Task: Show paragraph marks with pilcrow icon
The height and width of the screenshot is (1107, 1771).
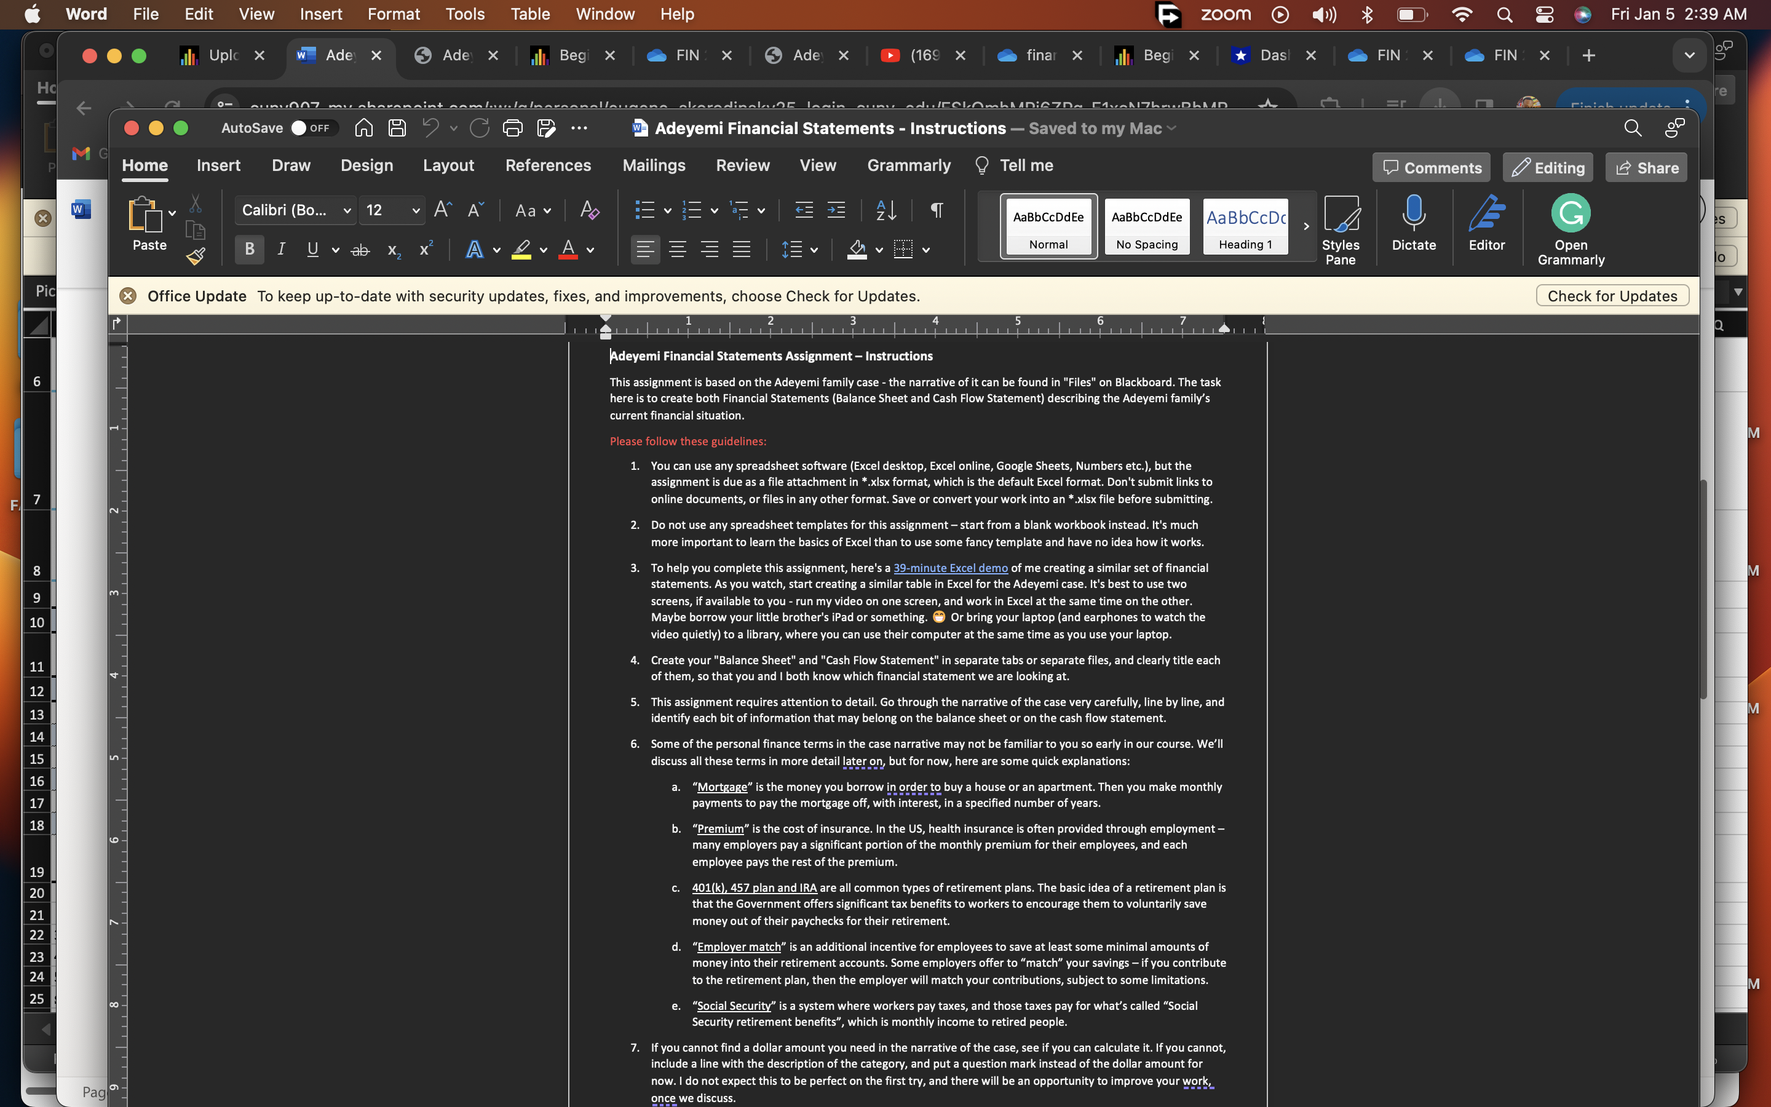Action: 936,211
